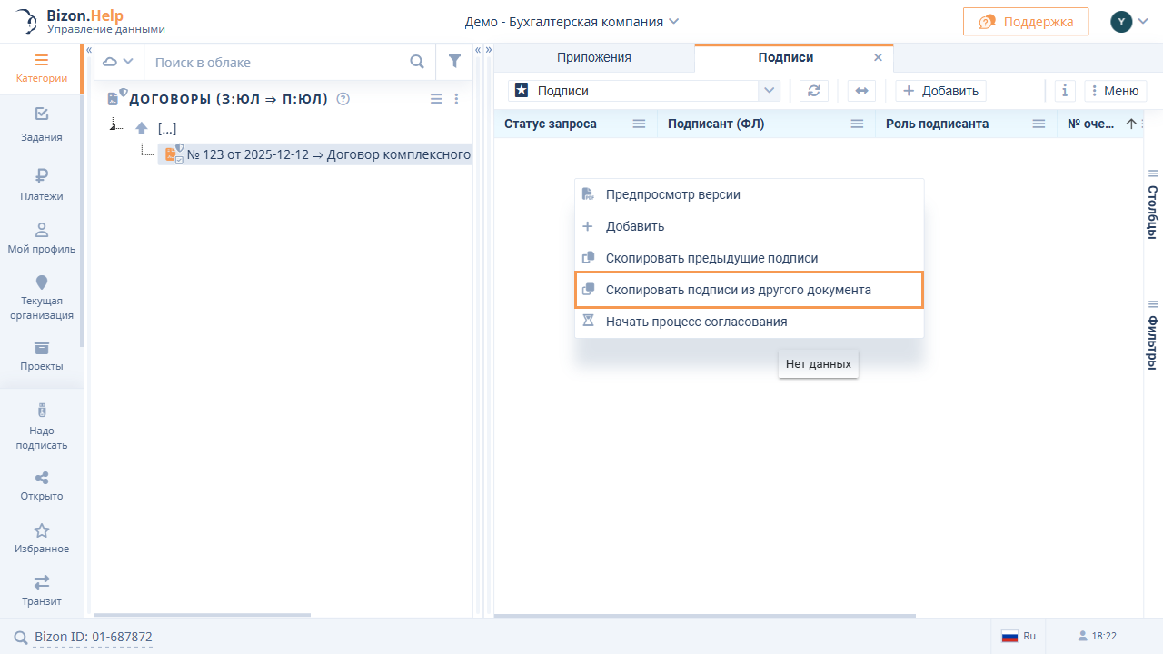Click the Поиск в облаке search field
This screenshot has height=654, width=1163.
277,62
